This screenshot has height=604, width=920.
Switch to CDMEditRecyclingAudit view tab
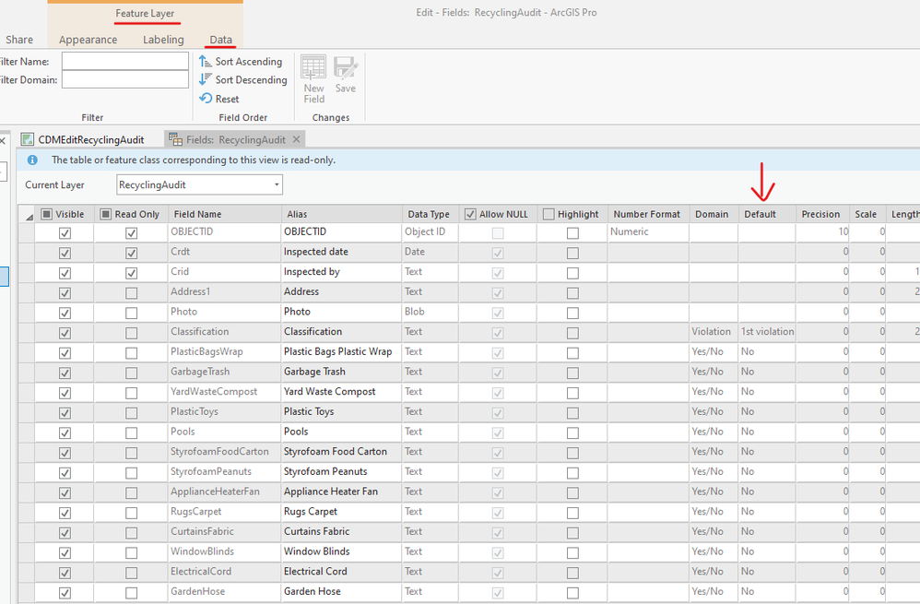pyautogui.click(x=83, y=139)
